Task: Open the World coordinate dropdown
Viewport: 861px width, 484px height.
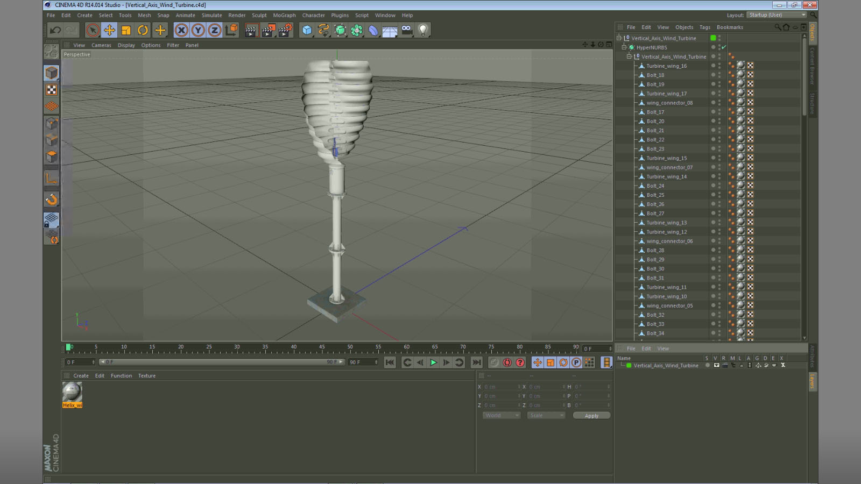Action: pyautogui.click(x=502, y=416)
